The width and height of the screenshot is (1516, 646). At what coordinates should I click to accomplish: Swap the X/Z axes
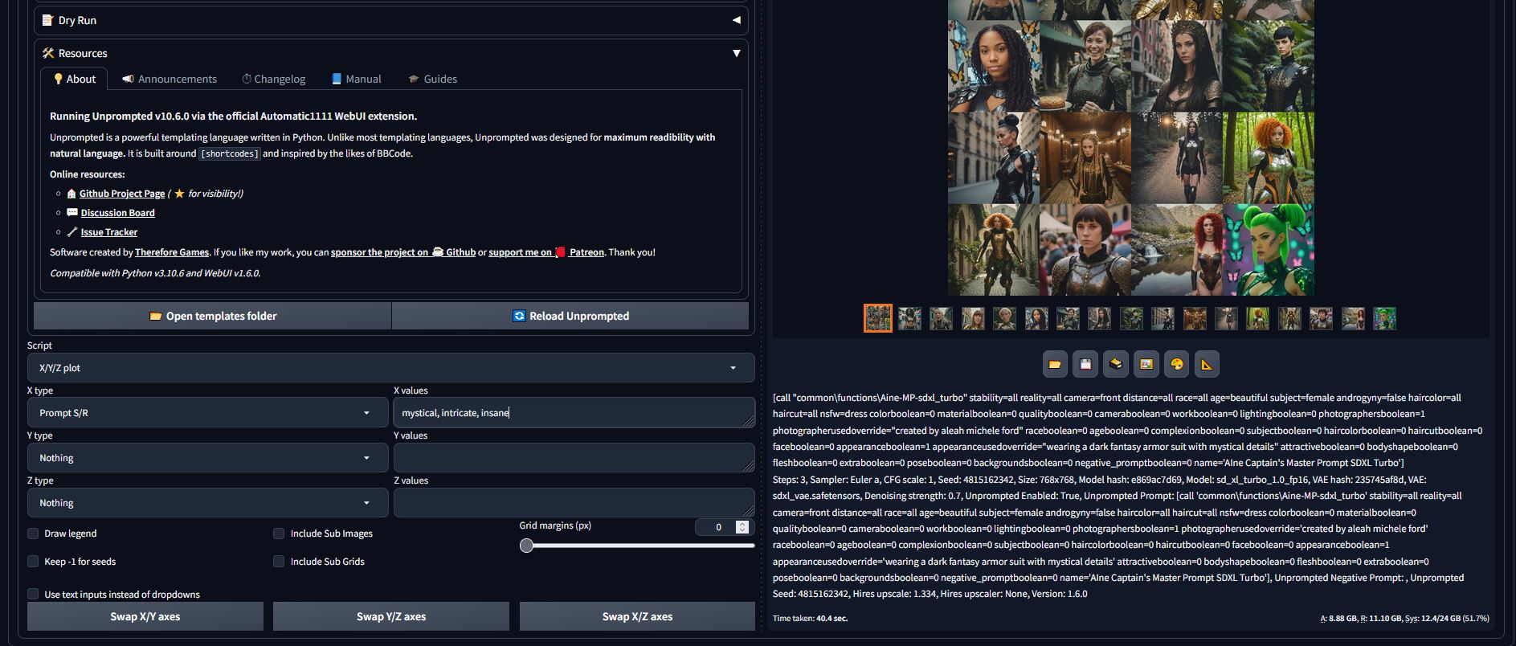click(x=637, y=616)
